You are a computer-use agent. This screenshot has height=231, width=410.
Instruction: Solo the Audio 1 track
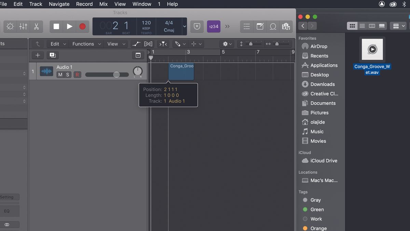pyautogui.click(x=67, y=74)
